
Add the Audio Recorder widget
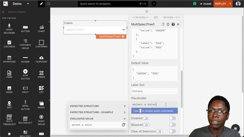tap(9, 29)
